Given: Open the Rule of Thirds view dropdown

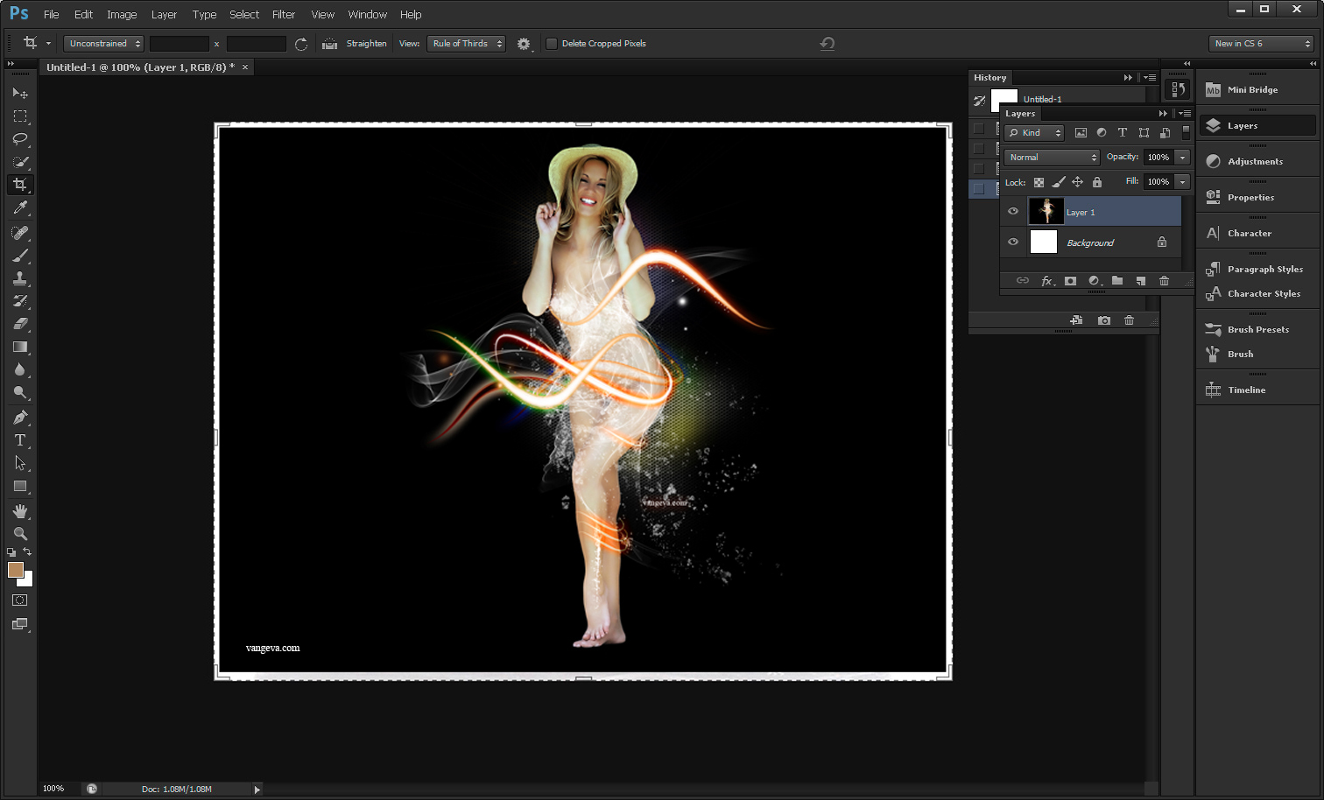Looking at the screenshot, I should 466,43.
